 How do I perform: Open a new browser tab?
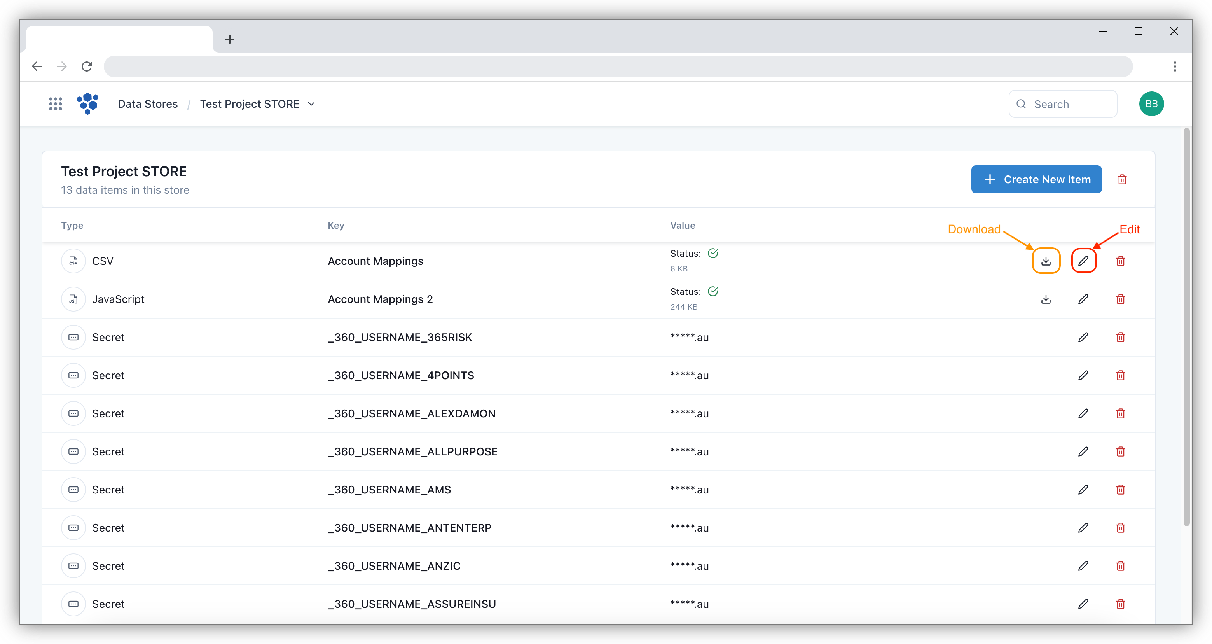[230, 39]
